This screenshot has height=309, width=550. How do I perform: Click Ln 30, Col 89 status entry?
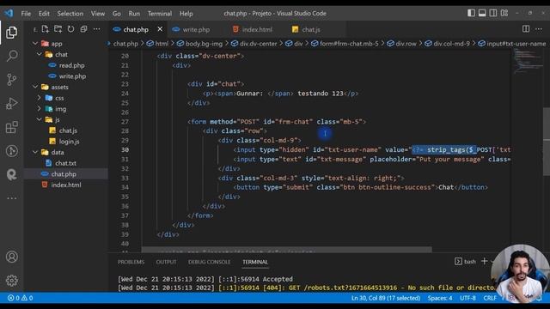386,298
